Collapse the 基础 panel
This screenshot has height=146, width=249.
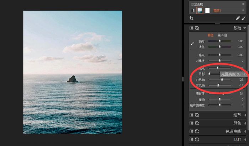245,28
